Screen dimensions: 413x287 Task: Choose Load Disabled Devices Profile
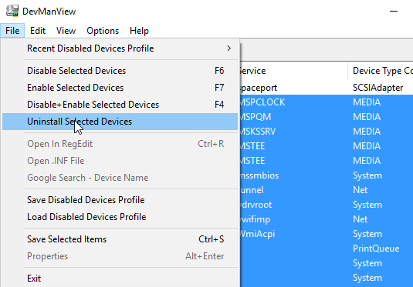tap(120, 217)
